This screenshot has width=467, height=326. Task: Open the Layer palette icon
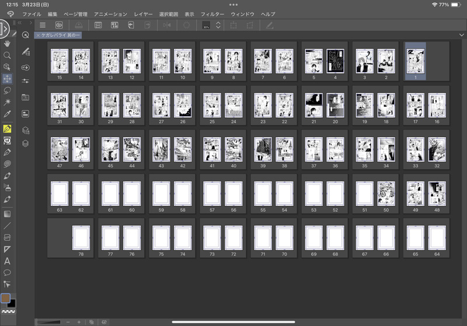25,143
